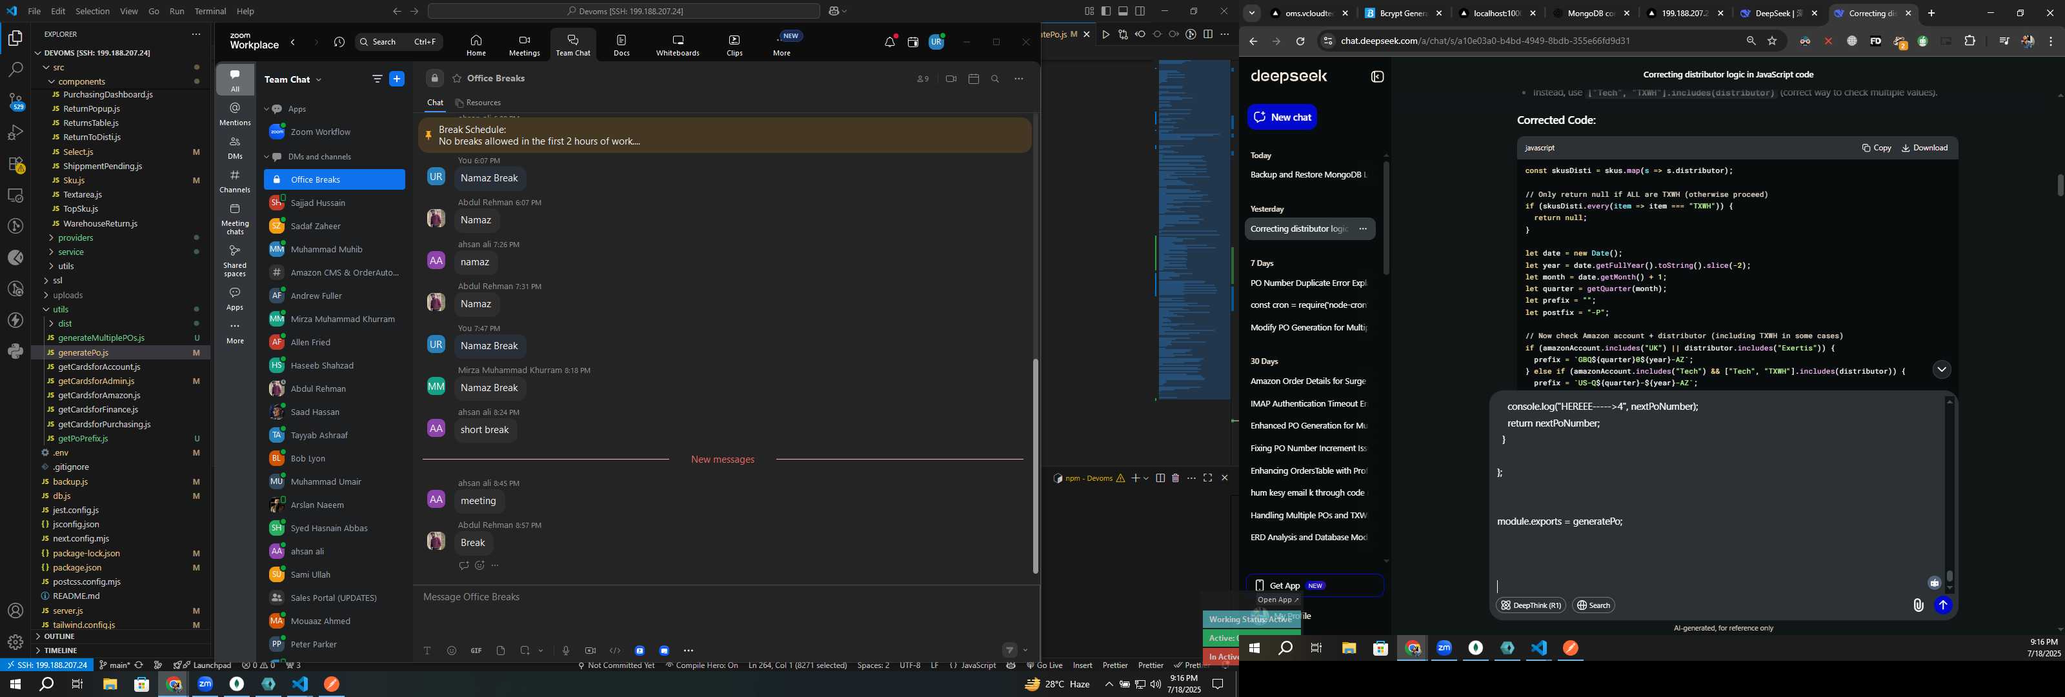Viewport: 2065px width, 697px height.
Task: Toggle VS Code primary side bar layout
Action: [x=1106, y=11]
